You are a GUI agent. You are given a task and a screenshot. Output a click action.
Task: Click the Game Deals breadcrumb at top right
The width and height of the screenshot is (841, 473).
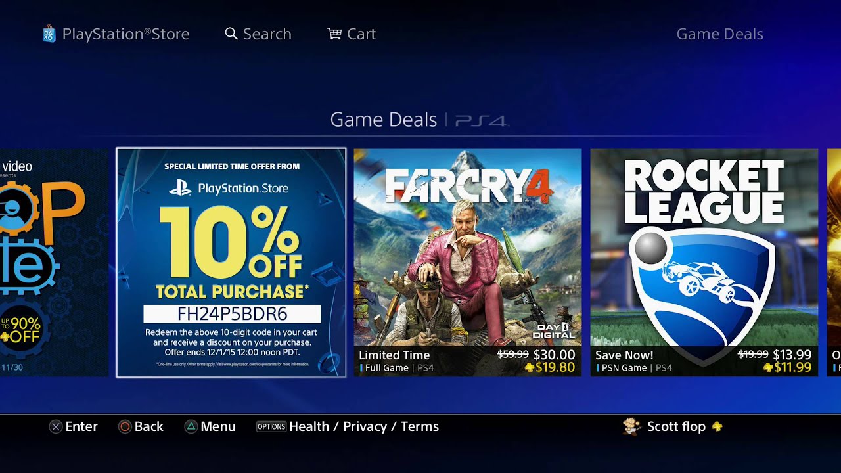pos(719,34)
